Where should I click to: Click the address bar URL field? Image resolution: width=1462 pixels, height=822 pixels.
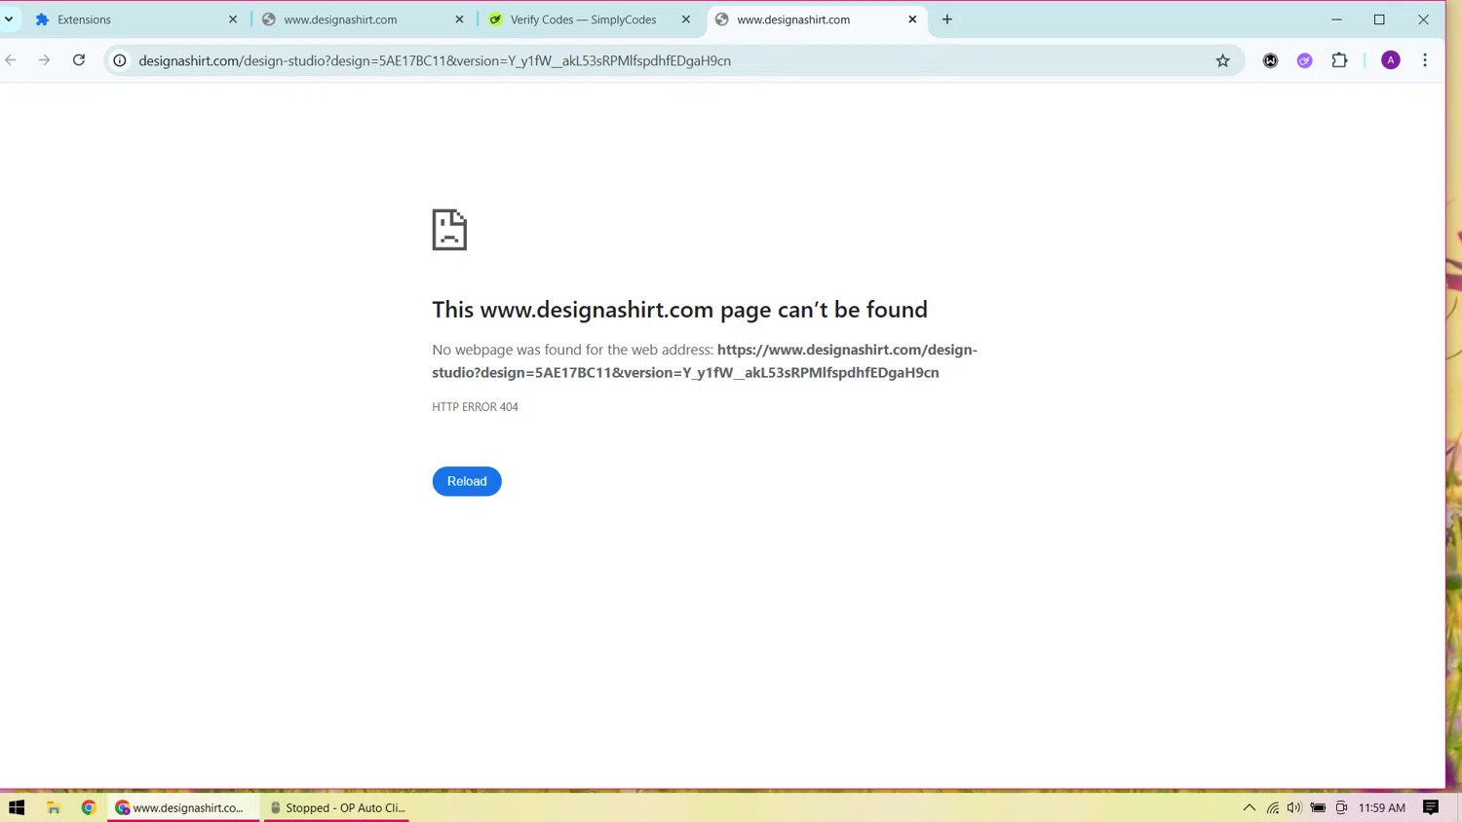(x=673, y=60)
